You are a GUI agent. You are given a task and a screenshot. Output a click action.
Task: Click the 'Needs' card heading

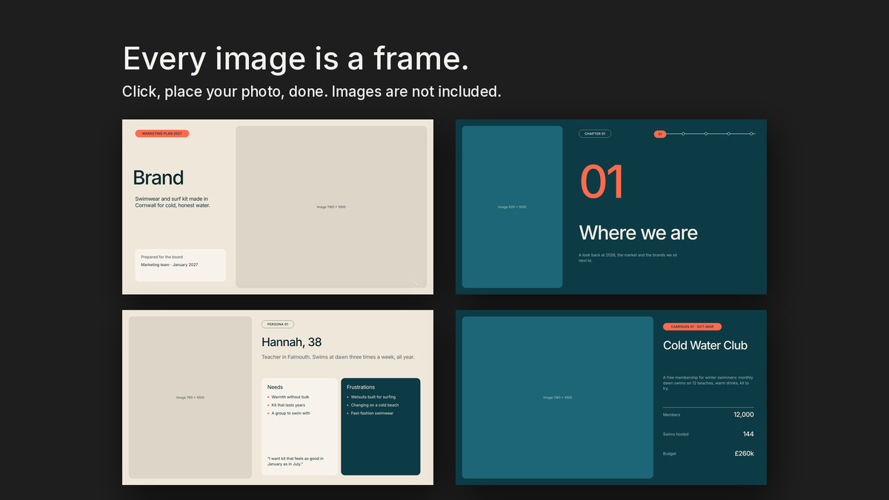click(x=275, y=387)
